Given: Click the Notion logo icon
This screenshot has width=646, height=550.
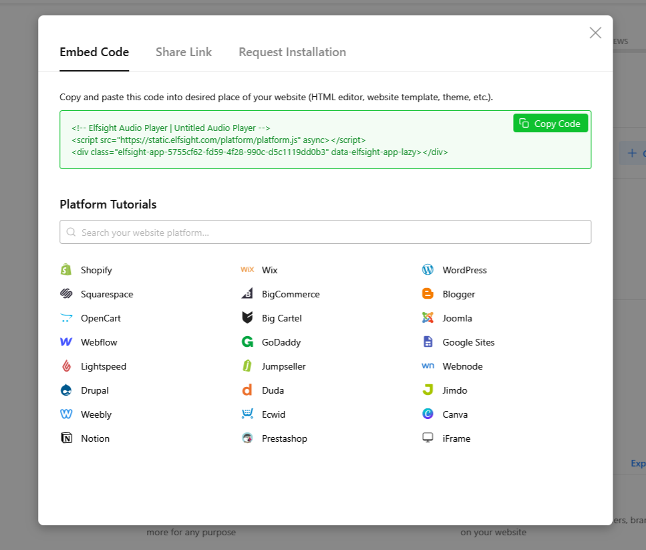Looking at the screenshot, I should pos(66,438).
